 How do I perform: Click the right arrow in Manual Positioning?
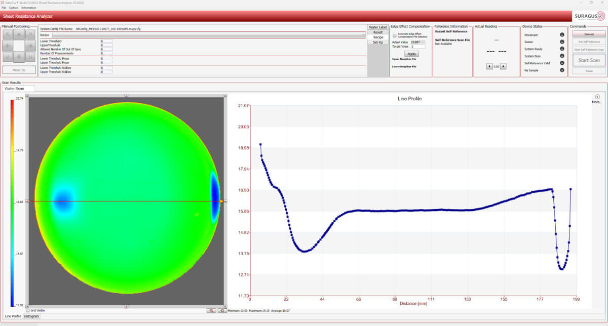(30, 46)
